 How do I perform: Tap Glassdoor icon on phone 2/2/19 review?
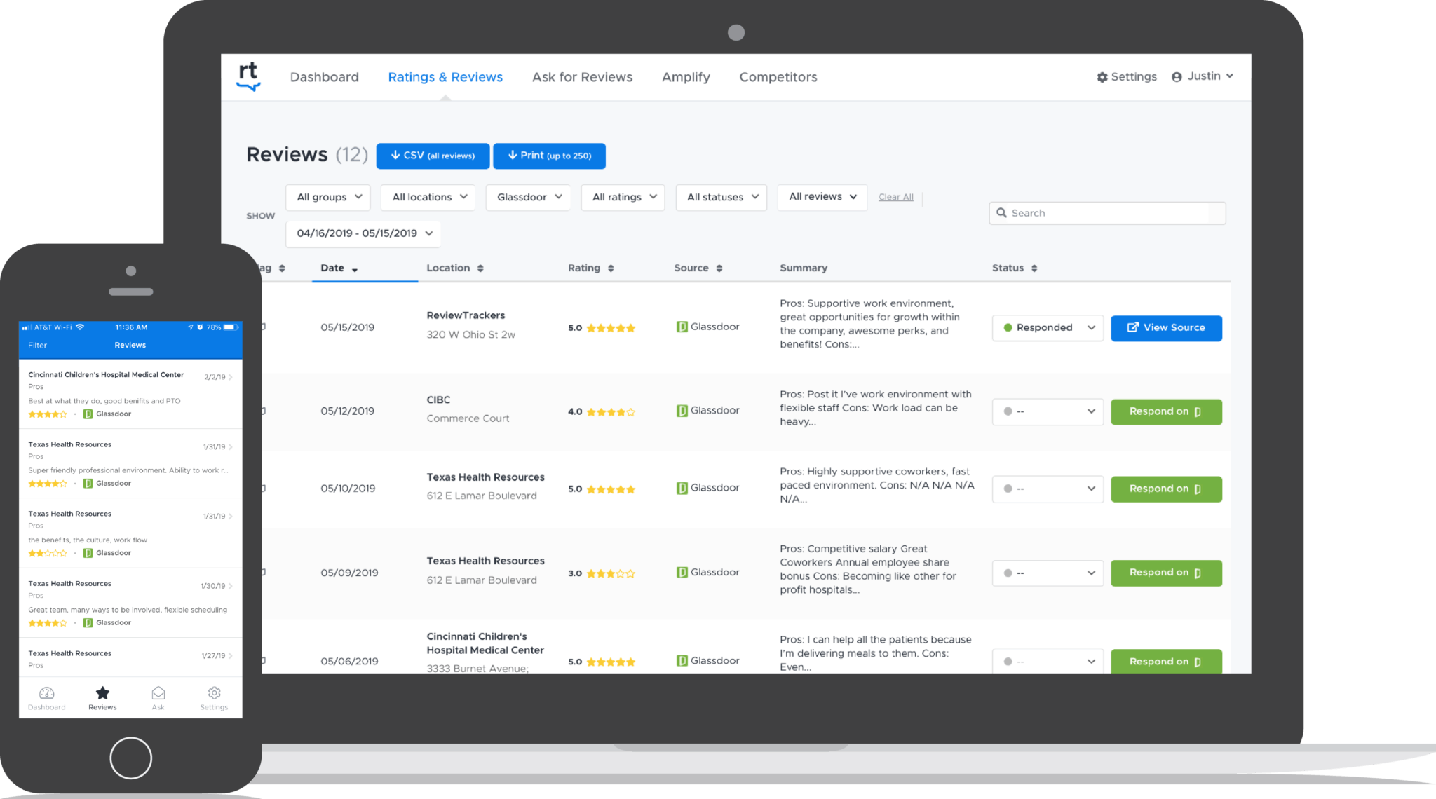(88, 414)
